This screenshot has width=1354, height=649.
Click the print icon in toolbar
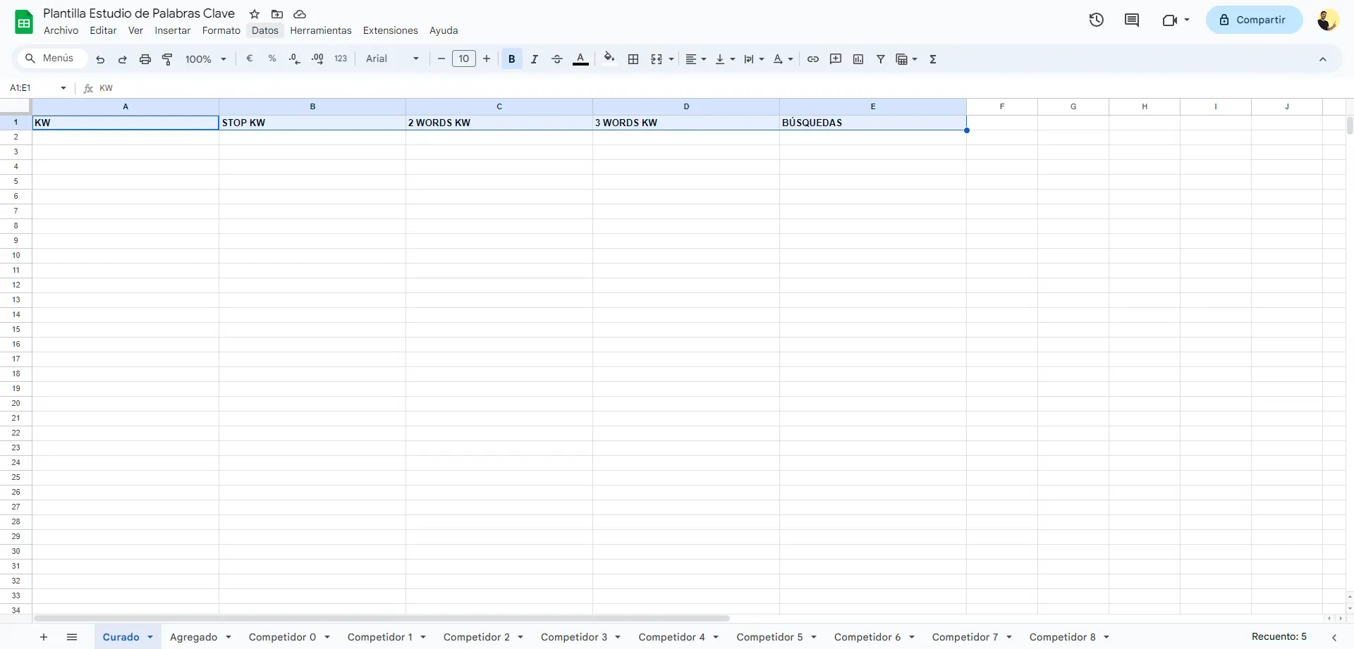point(145,59)
